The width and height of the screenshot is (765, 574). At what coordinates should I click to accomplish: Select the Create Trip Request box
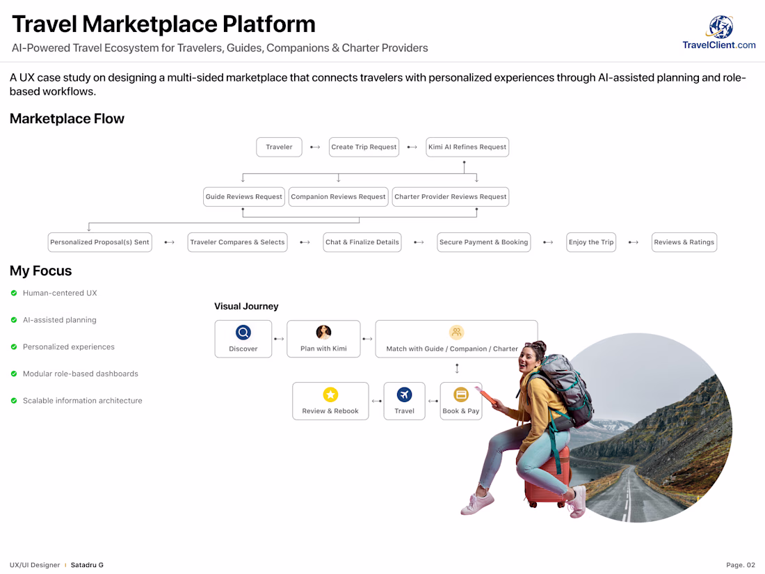pyautogui.click(x=364, y=147)
